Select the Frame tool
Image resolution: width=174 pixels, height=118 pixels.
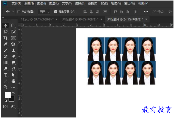point(13,38)
